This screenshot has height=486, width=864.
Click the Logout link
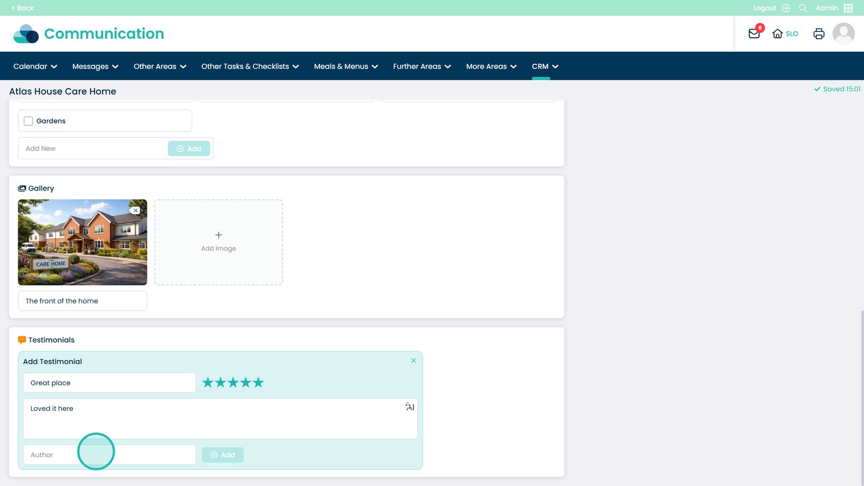(764, 8)
